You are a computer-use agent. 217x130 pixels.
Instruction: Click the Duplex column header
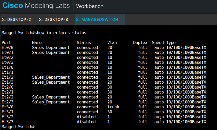(140, 43)
